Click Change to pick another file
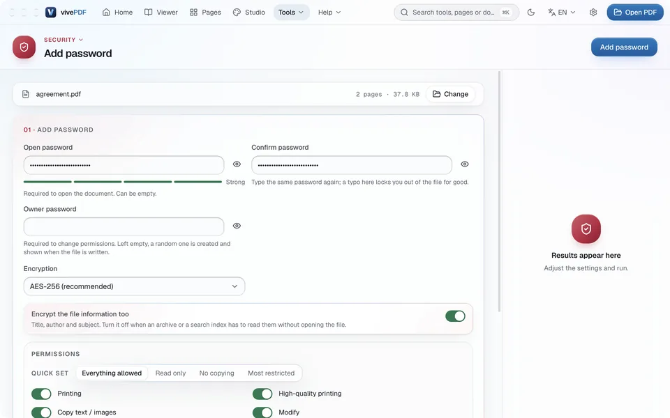 click(x=450, y=94)
